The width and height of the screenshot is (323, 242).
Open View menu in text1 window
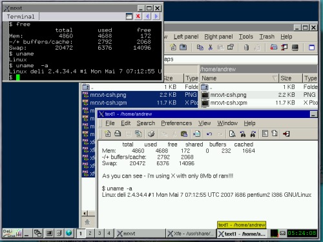tap(204, 123)
